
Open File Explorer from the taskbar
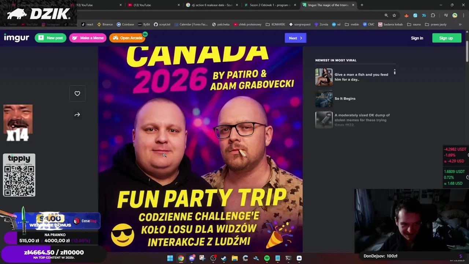(234, 258)
